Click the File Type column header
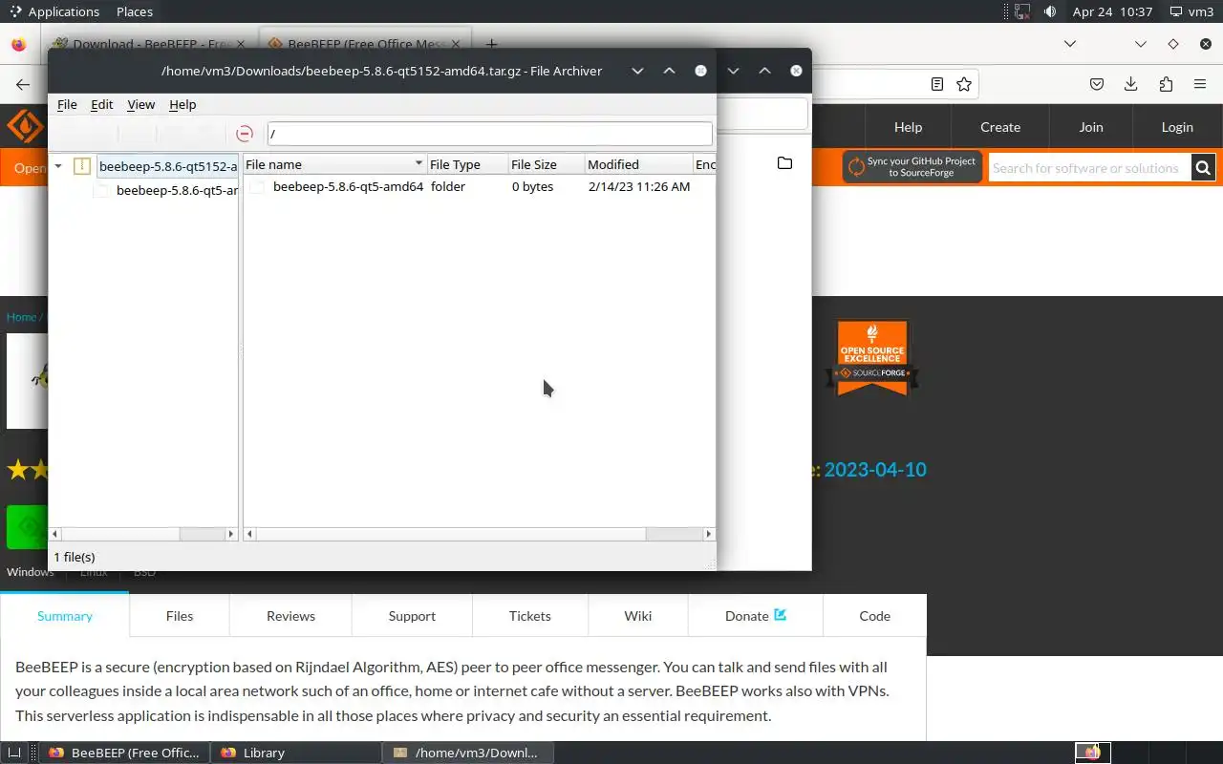 click(467, 164)
